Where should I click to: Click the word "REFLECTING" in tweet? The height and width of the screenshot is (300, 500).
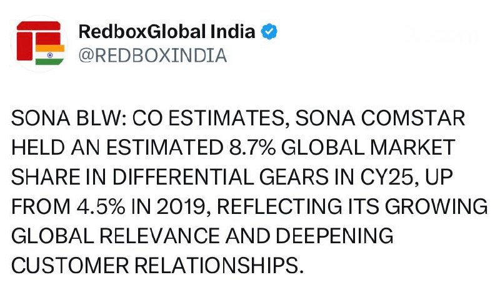click(x=271, y=208)
